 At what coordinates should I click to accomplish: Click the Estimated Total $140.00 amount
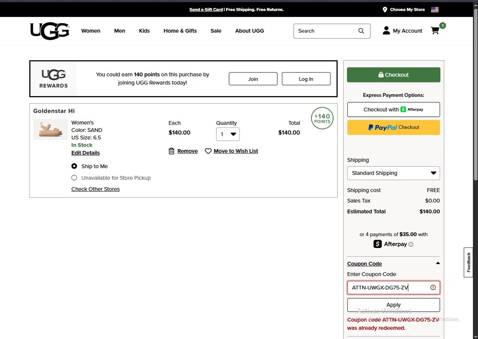430,211
